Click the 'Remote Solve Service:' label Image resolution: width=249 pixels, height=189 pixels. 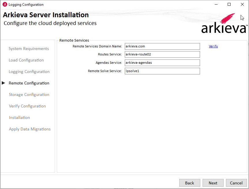coord(105,71)
